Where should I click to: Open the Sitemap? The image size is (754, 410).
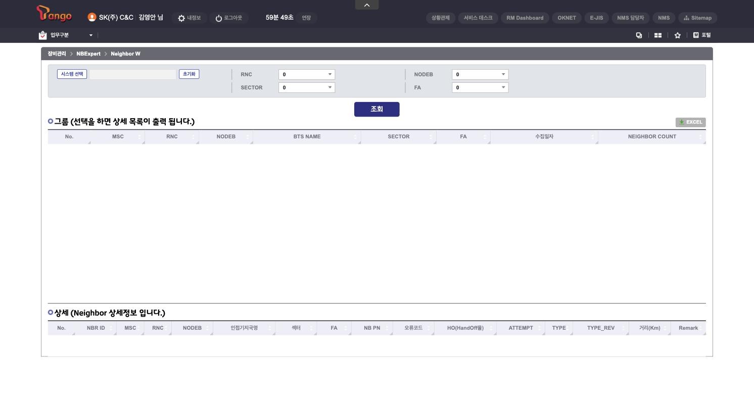(x=697, y=18)
